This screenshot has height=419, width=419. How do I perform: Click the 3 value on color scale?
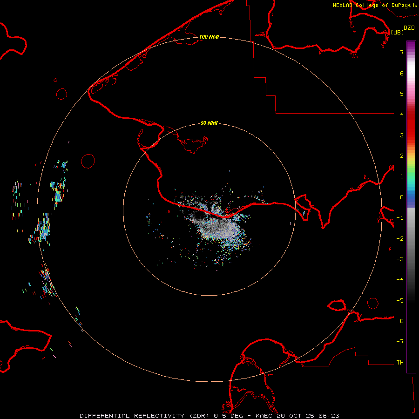coord(402,135)
